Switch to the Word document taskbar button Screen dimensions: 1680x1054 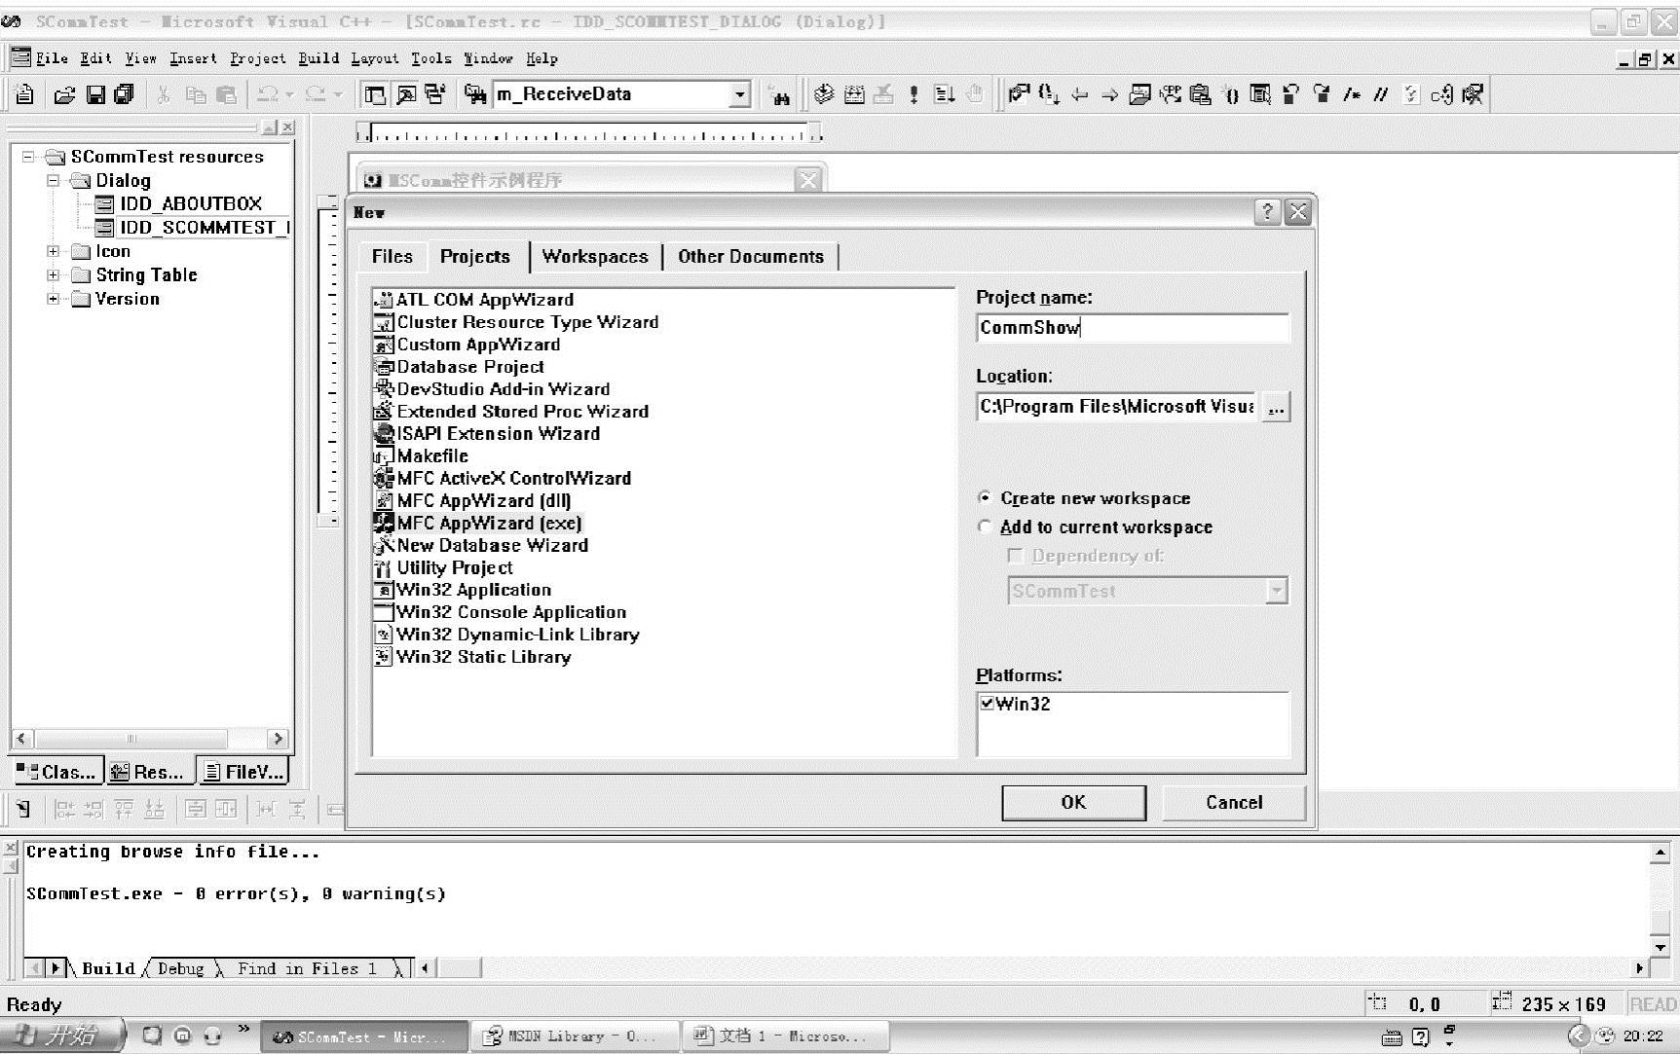(x=784, y=1036)
